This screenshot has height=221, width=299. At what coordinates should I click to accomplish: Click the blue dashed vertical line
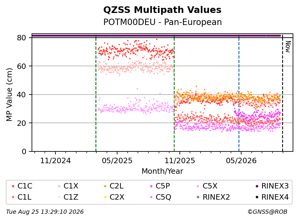click(239, 93)
